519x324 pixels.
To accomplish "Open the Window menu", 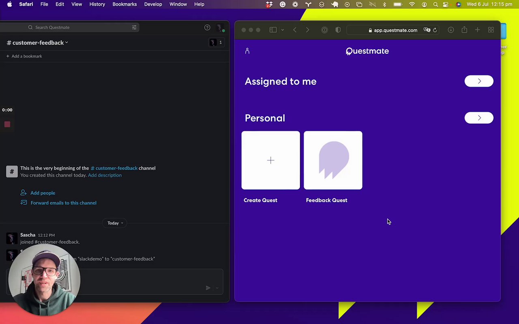I will pos(178,4).
